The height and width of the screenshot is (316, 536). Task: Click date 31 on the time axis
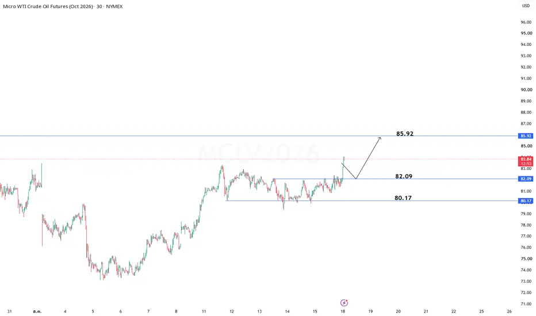tap(10, 311)
